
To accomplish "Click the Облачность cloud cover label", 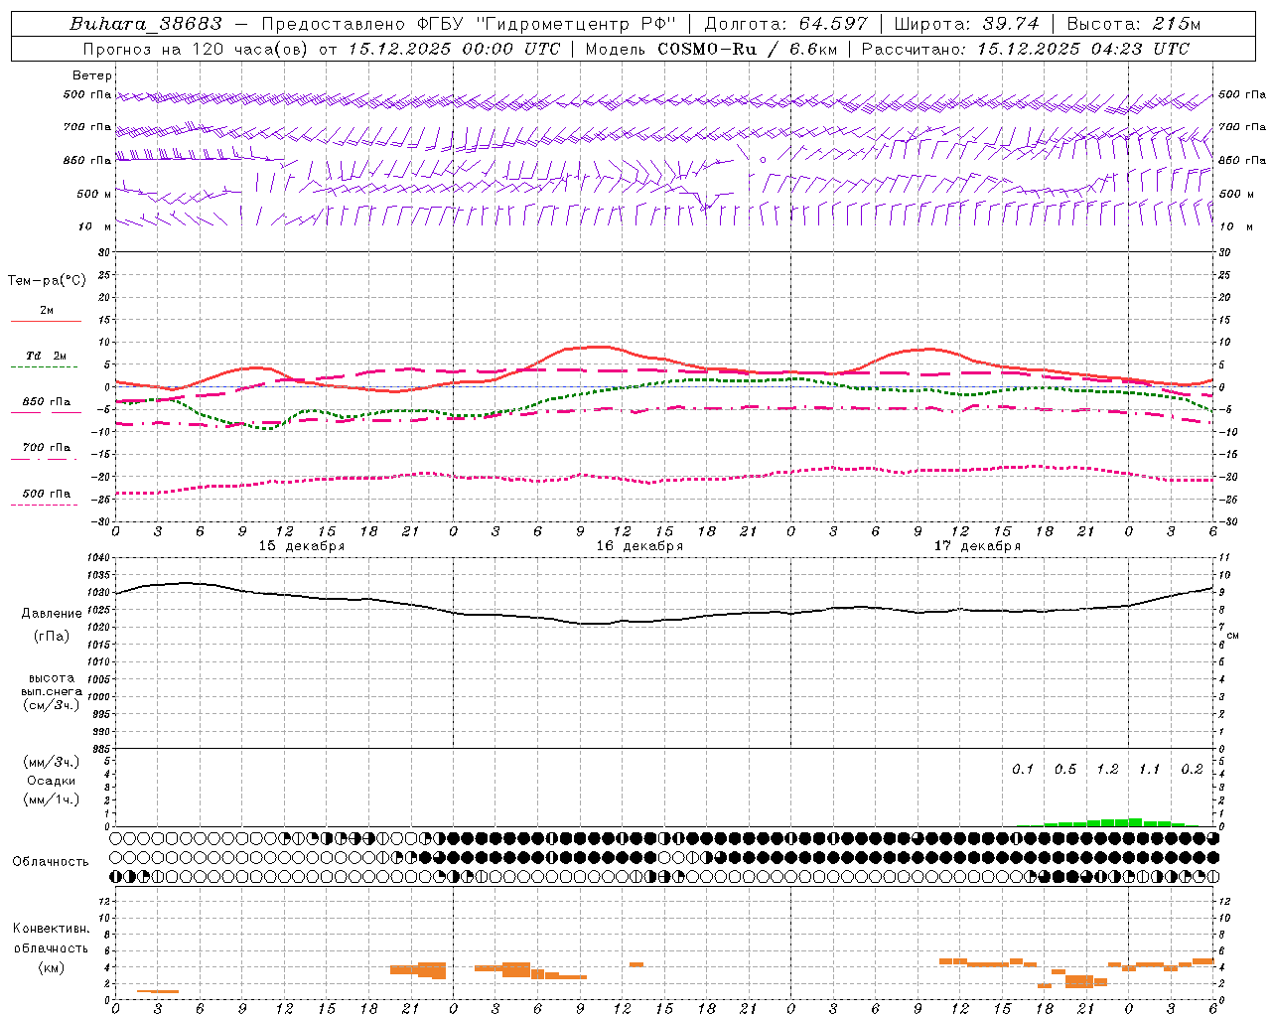I will (x=51, y=861).
